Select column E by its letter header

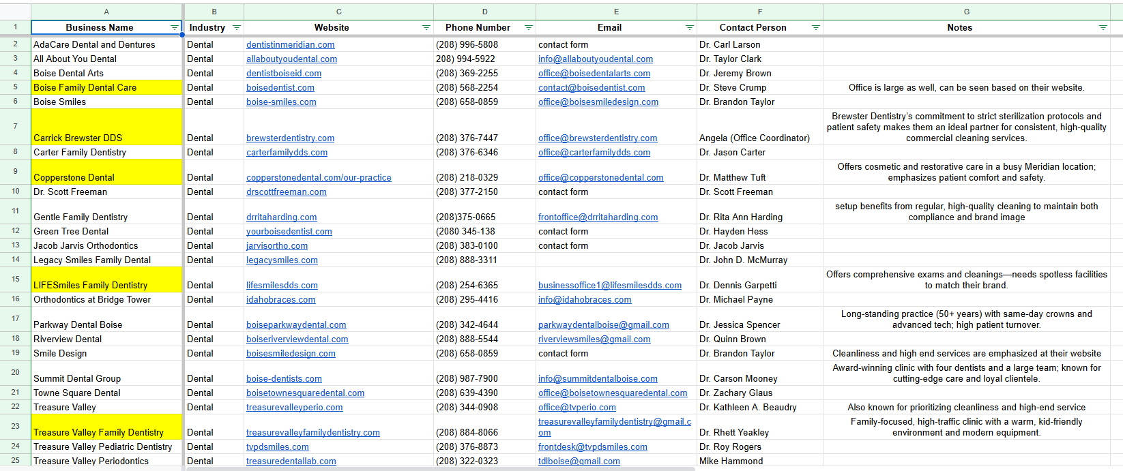pos(617,12)
